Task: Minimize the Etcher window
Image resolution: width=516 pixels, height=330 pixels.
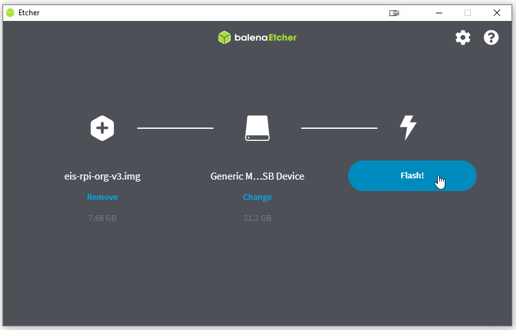Action: pyautogui.click(x=438, y=13)
